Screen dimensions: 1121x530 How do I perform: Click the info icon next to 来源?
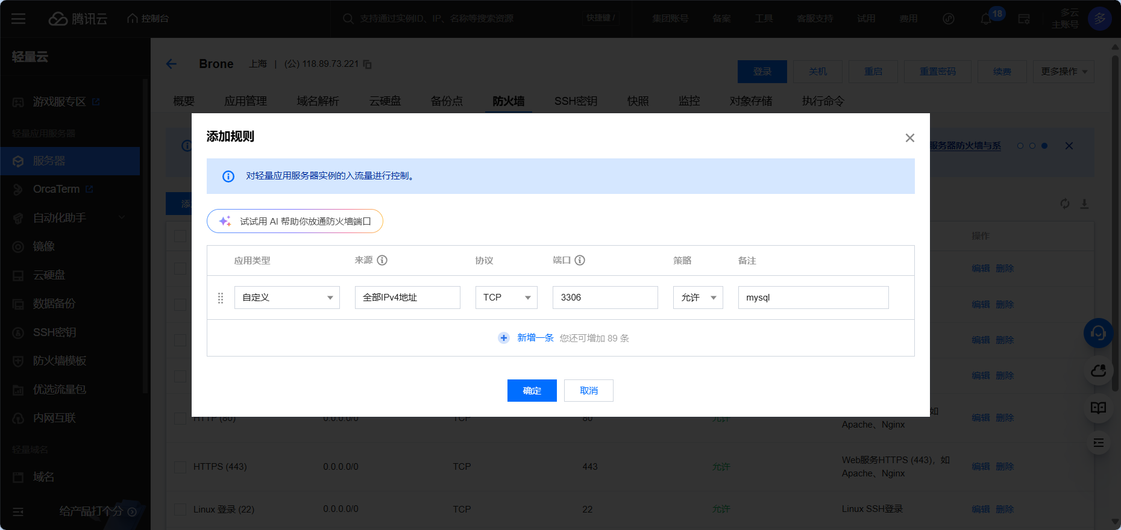point(382,260)
